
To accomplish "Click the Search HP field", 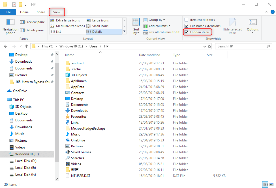I will pos(244,46).
